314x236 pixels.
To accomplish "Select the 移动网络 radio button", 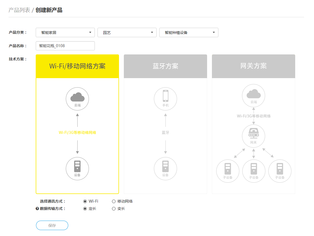I will coord(114,201).
